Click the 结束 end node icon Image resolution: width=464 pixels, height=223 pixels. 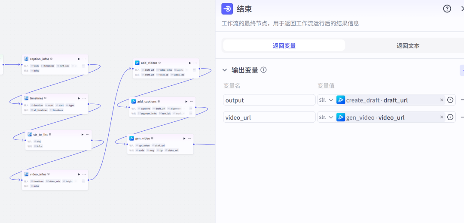click(227, 9)
